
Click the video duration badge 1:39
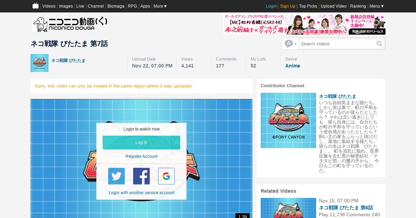243,216
